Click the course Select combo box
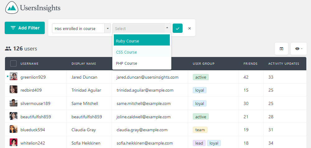 (142, 28)
